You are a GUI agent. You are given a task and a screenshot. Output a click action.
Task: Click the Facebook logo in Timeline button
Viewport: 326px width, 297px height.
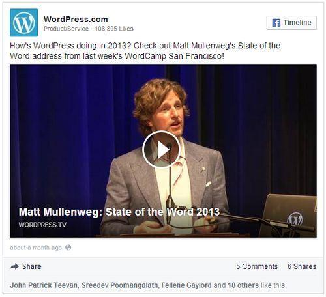point(276,23)
